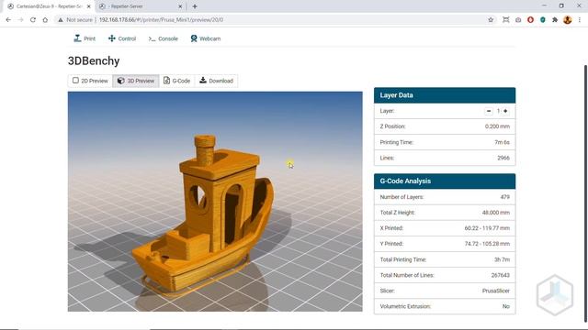588x330 pixels.
Task: Select the Cartesian@Zeus-9 browser tab
Action: [48, 6]
